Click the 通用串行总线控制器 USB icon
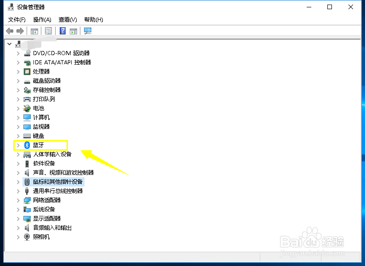Viewport: 365px width, 266px height. (x=27, y=191)
